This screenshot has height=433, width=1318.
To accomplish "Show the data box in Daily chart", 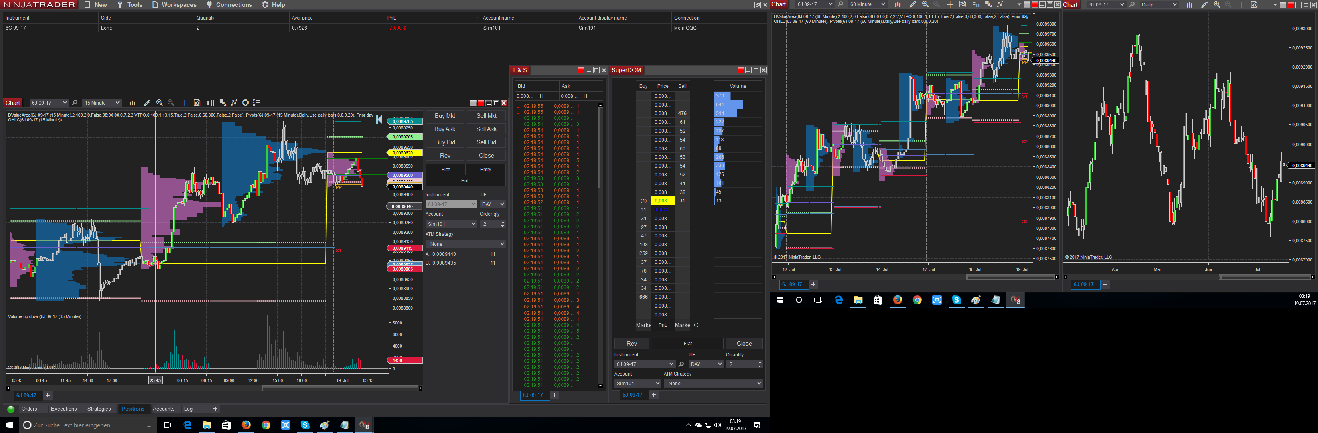I will pos(1254,4).
